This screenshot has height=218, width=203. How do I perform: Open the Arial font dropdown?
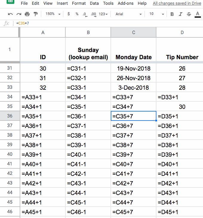(129, 14)
